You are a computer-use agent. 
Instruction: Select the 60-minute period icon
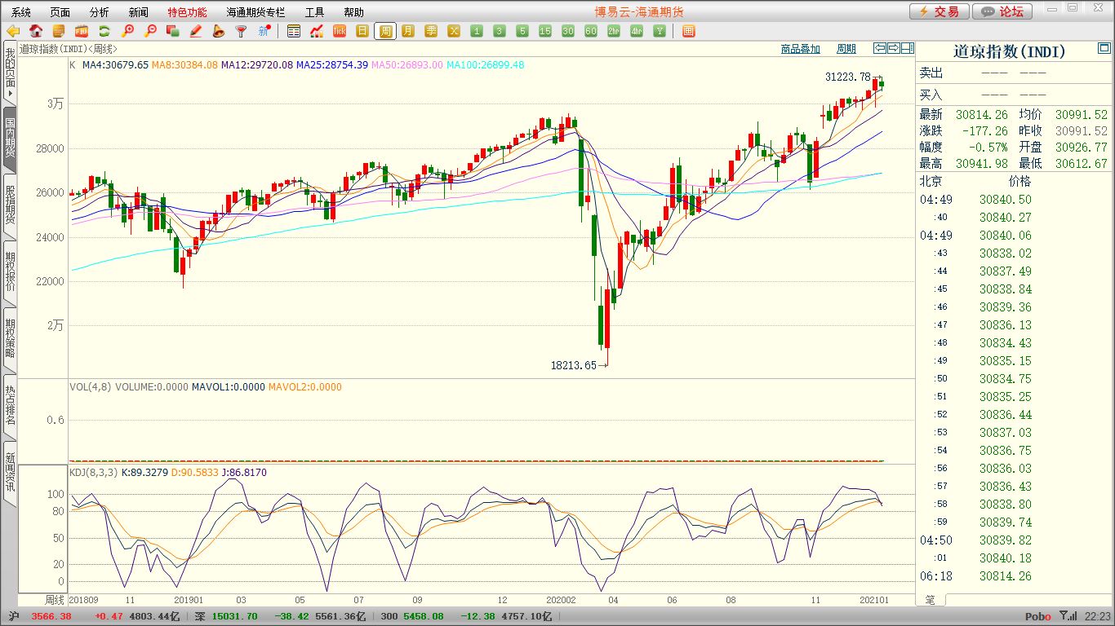591,31
